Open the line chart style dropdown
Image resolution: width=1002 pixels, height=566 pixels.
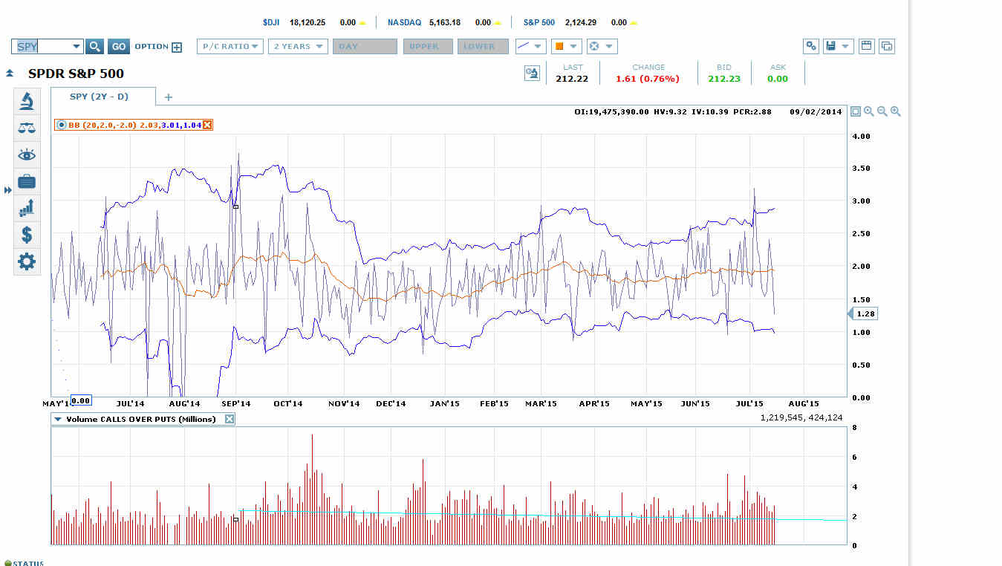tap(530, 46)
